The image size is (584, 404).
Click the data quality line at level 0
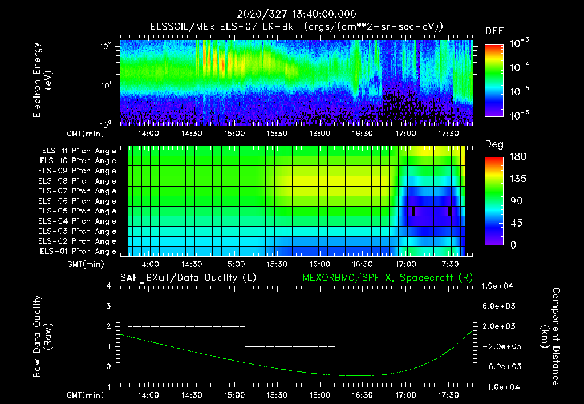[x=400, y=367]
